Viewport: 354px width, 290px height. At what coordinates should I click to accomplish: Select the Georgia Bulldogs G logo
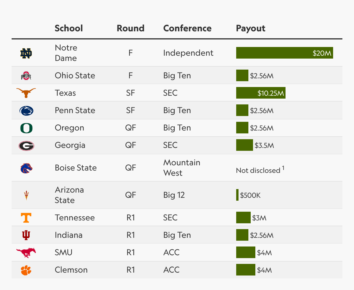[x=26, y=146]
